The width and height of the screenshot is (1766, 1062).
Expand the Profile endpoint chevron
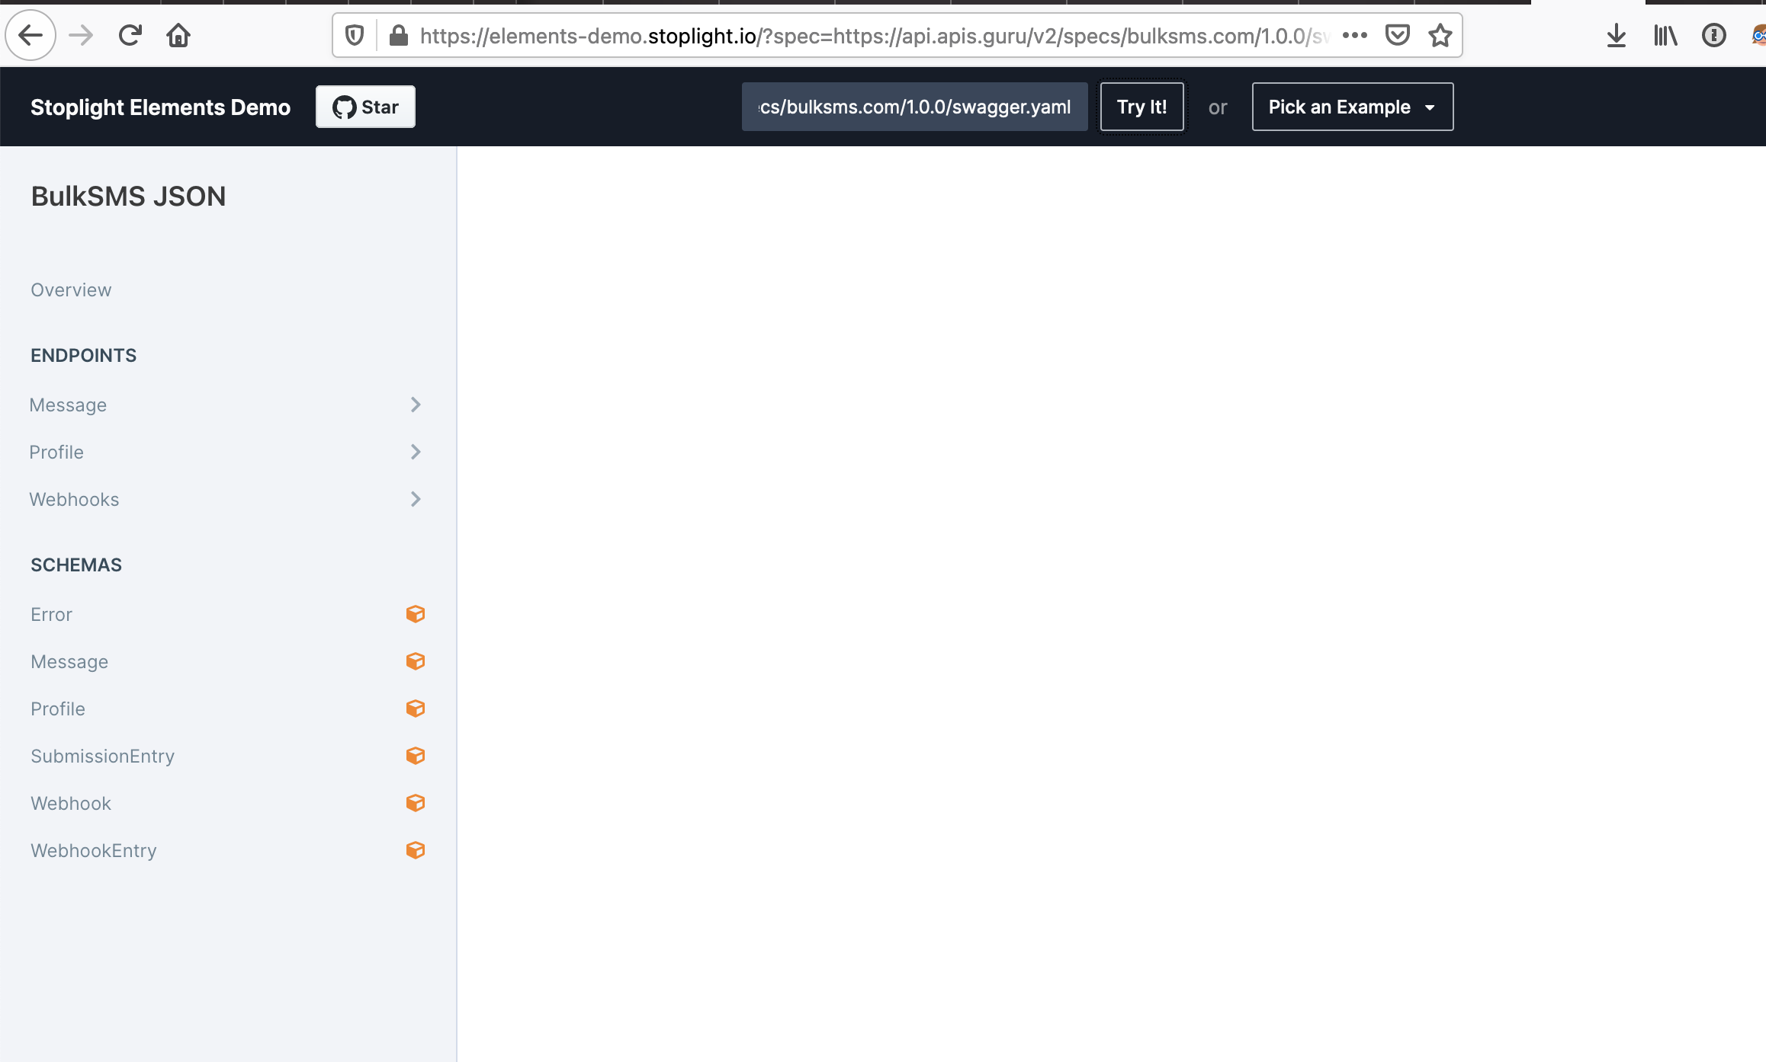[x=416, y=451]
